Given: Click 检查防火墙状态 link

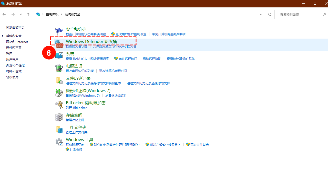Looking at the screenshot, I should [x=77, y=46].
